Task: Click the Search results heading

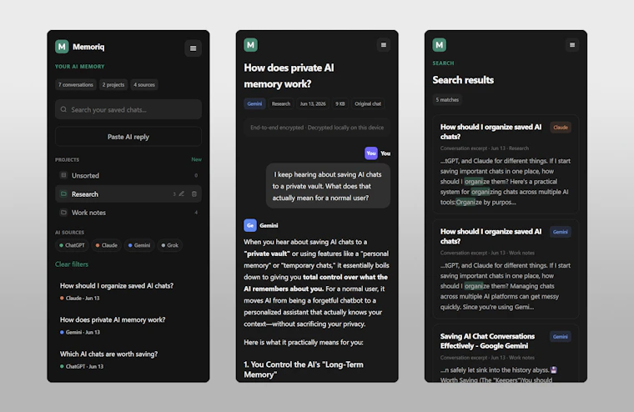Action: point(463,80)
